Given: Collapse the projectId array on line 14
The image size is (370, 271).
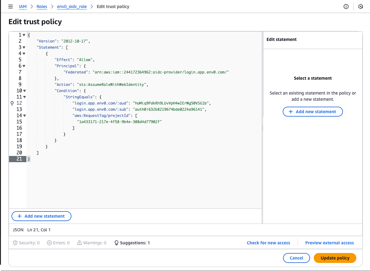Looking at the screenshot, I should click(25, 115).
